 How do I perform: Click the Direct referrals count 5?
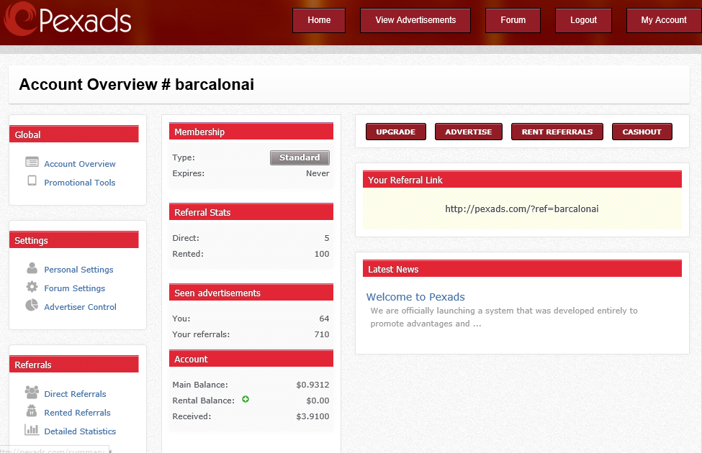(x=327, y=238)
